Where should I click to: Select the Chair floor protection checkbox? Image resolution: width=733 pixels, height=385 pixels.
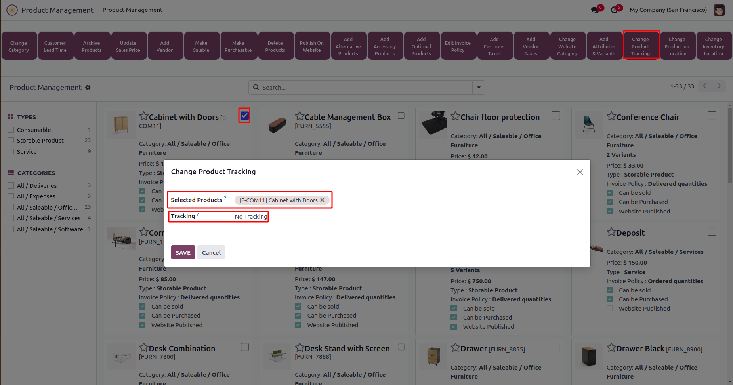[x=556, y=116]
